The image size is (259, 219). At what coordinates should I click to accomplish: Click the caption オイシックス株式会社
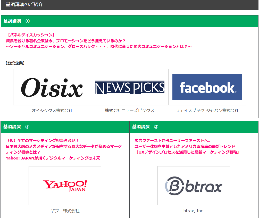click(x=52, y=111)
